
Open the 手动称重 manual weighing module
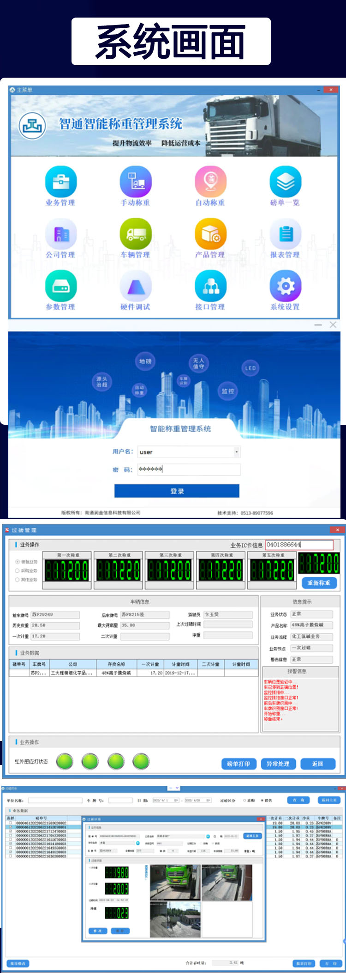[135, 181]
